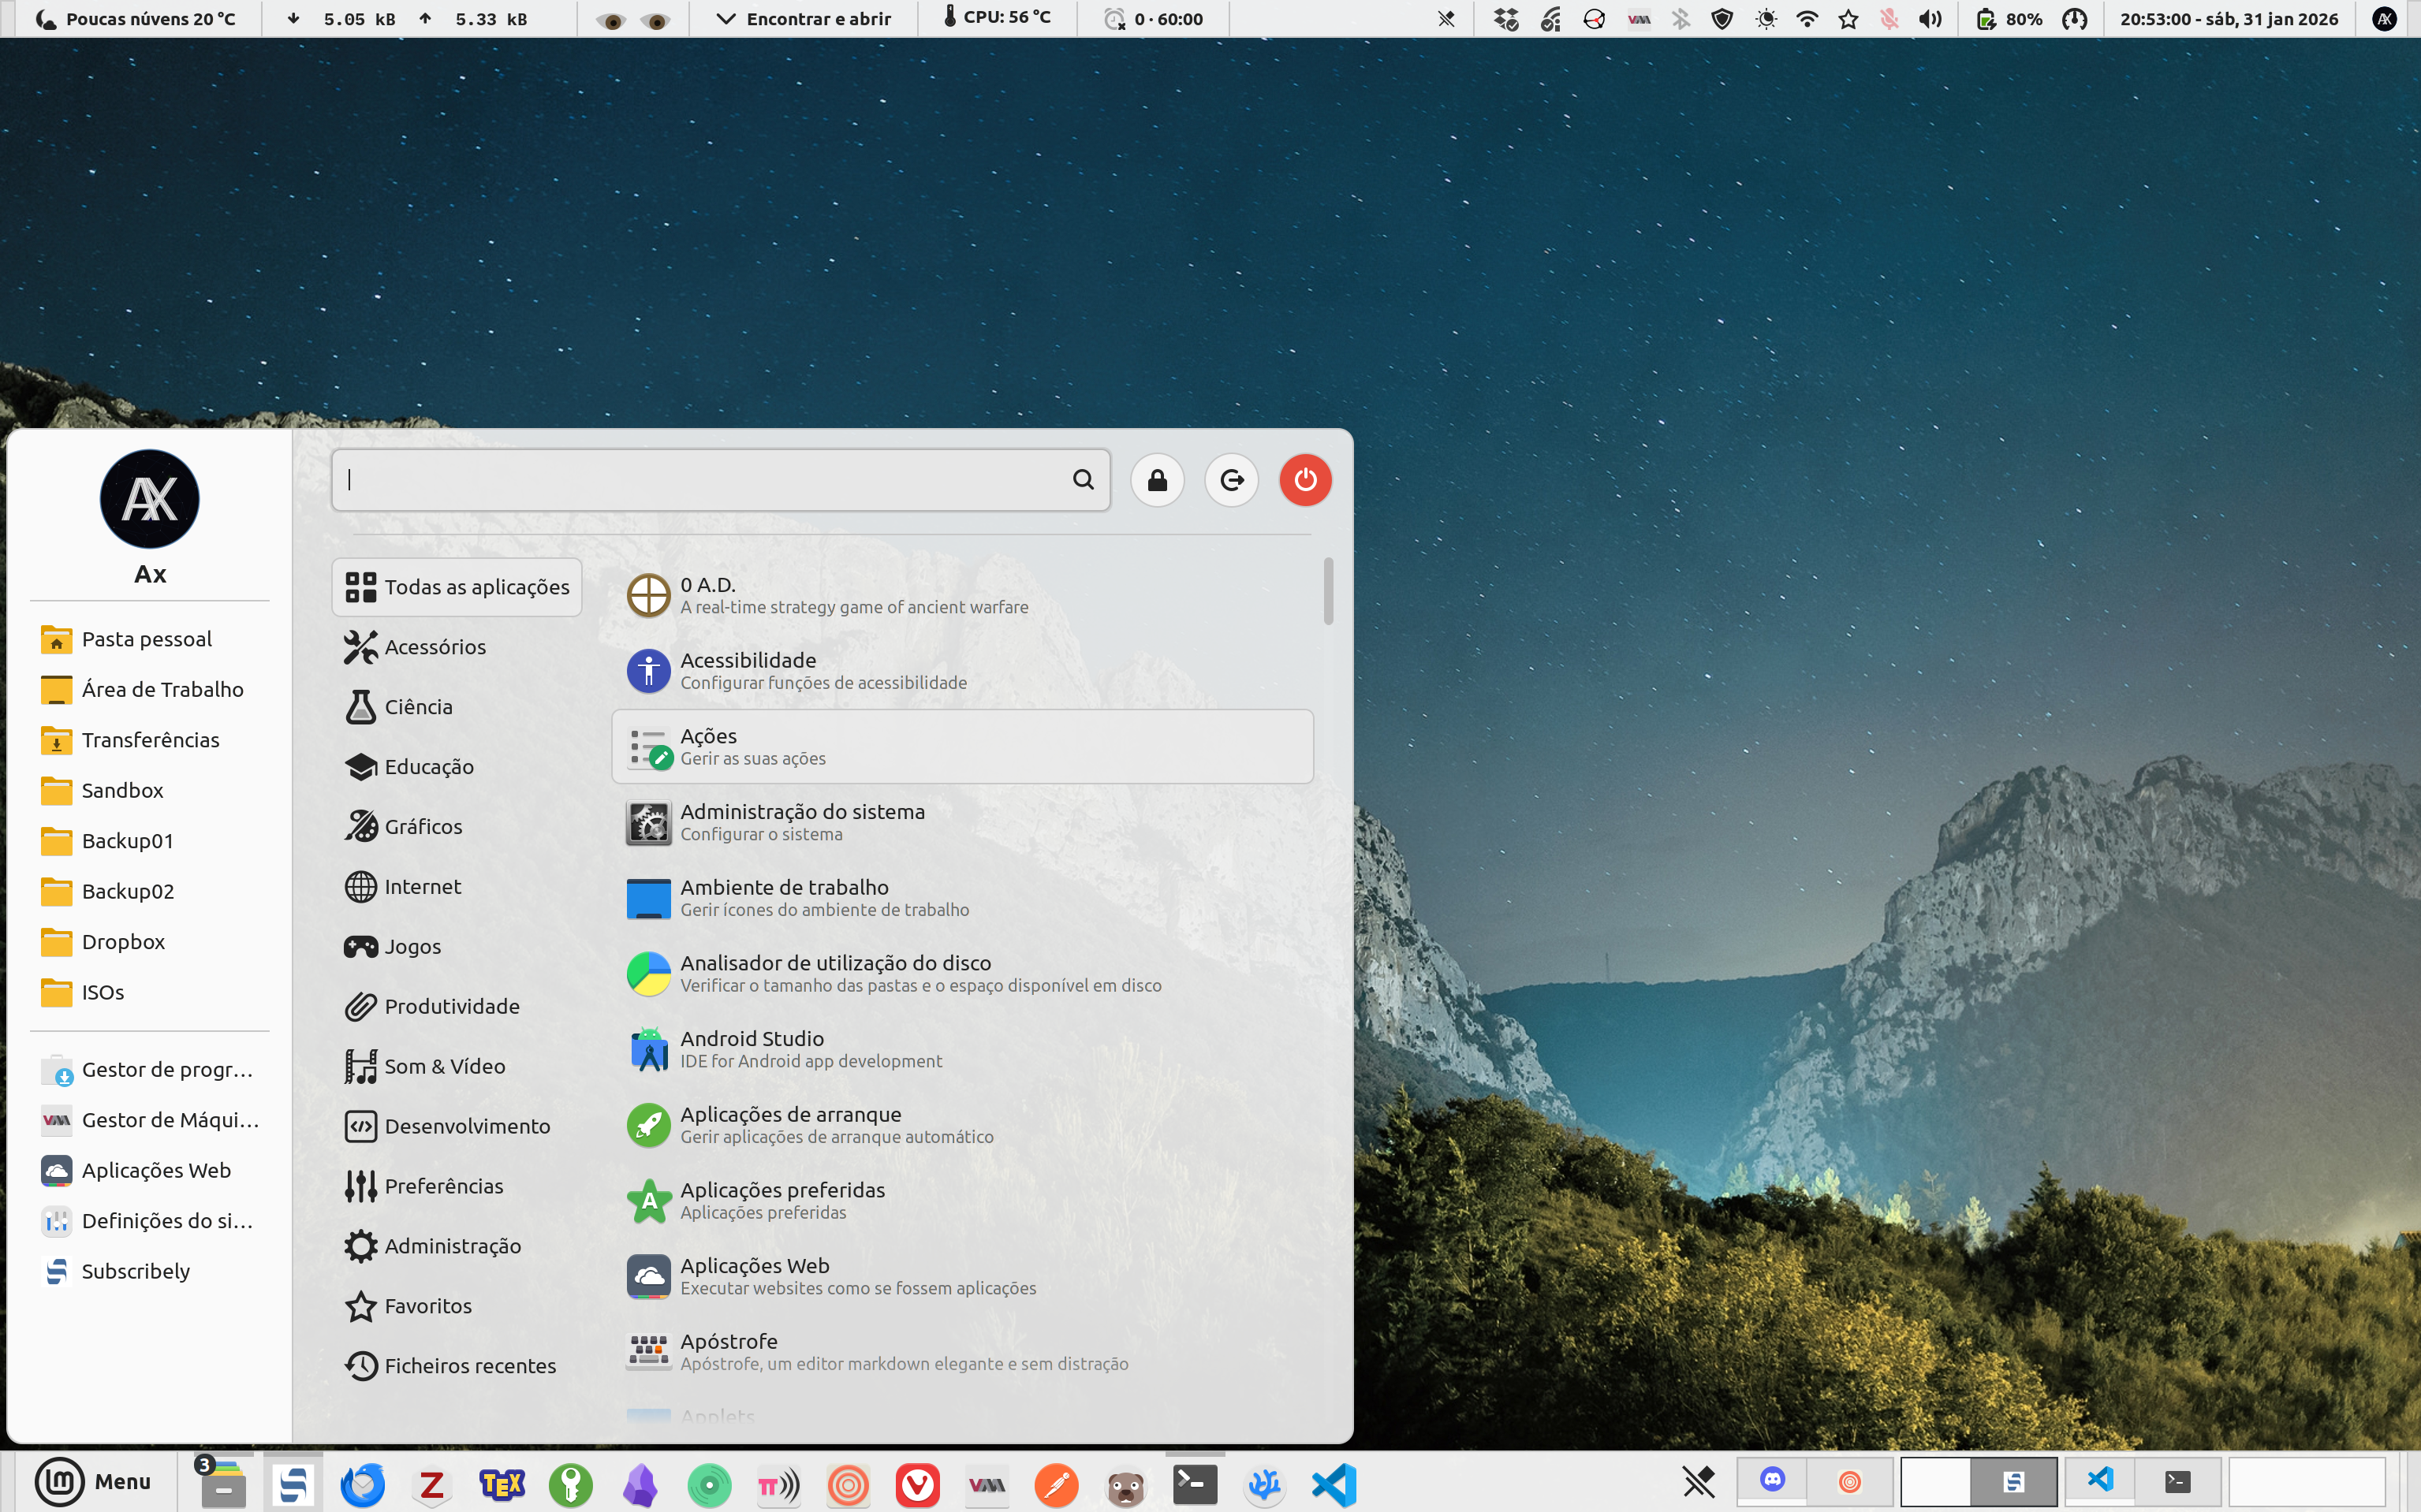Click the eyes applet in the panel
Image resolution: width=2421 pixels, height=1512 pixels.
point(633,19)
